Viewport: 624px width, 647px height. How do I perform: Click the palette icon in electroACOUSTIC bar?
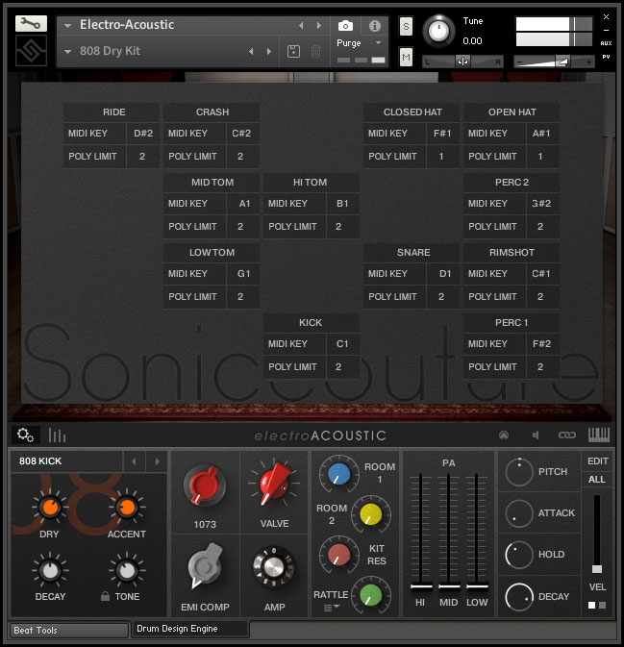pyautogui.click(x=504, y=435)
